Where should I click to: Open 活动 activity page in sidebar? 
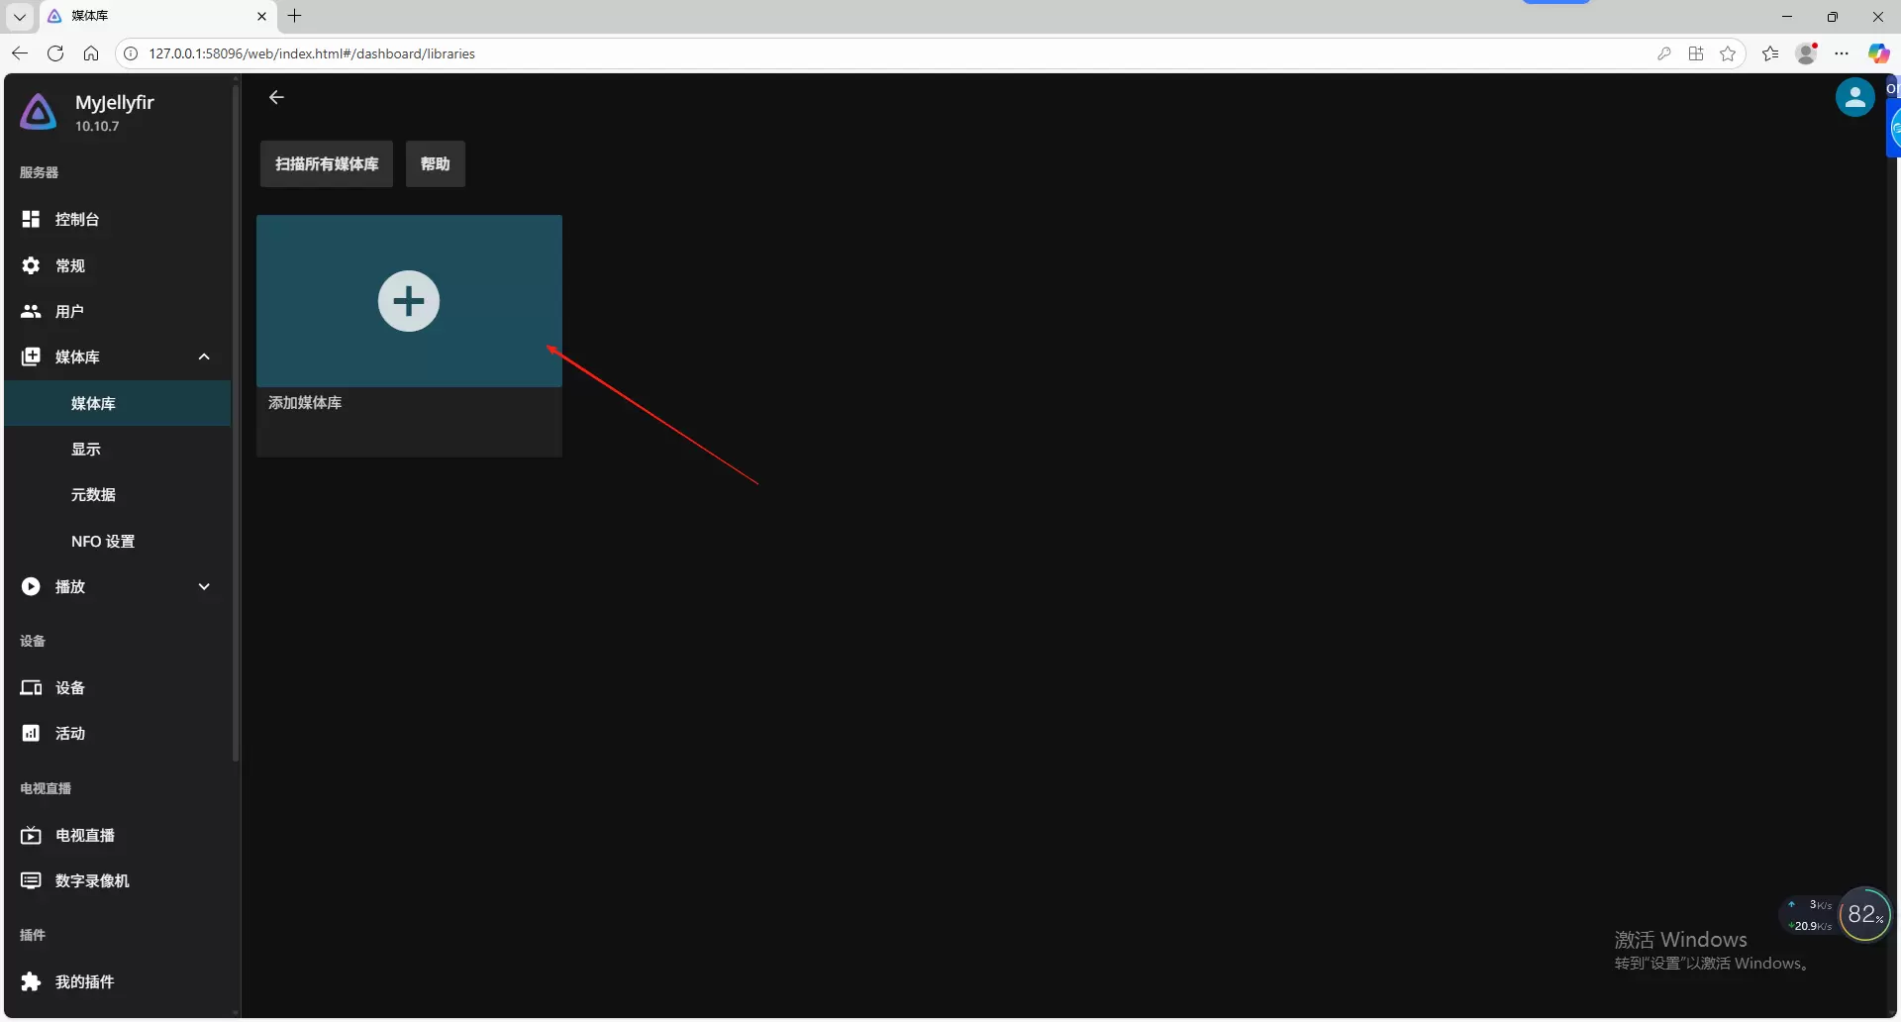[x=69, y=733]
